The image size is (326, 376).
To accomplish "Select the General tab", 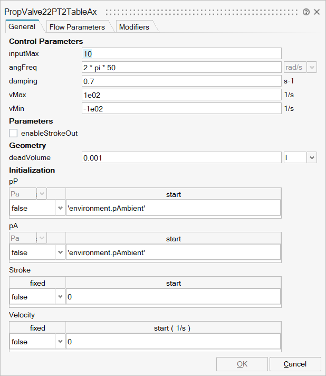I will tap(22, 26).
